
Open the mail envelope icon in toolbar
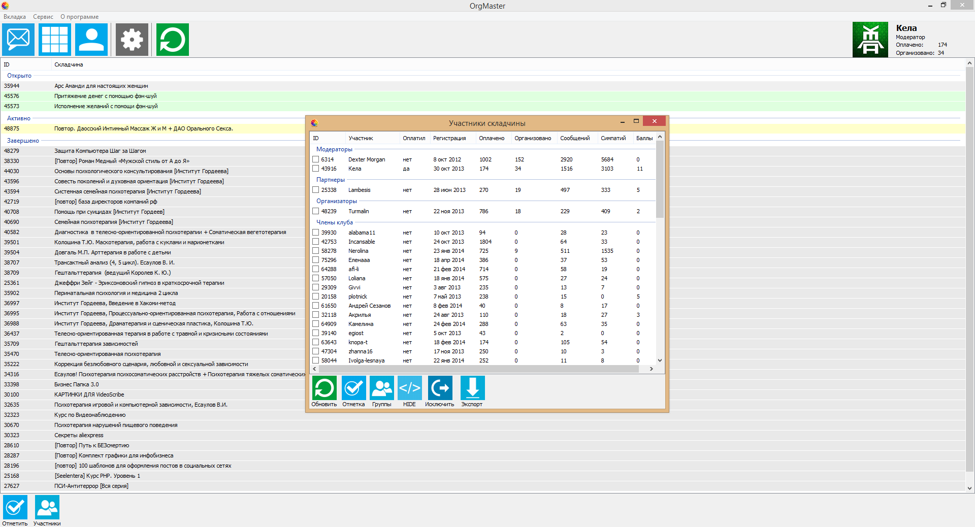point(18,40)
